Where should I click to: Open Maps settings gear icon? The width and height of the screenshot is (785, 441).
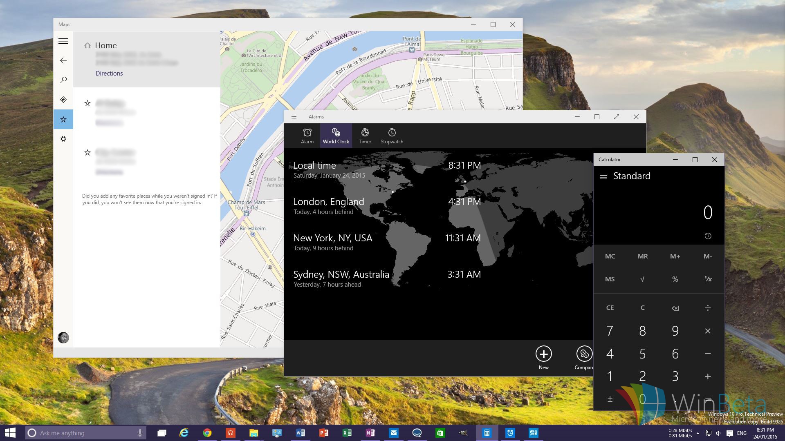coord(63,139)
